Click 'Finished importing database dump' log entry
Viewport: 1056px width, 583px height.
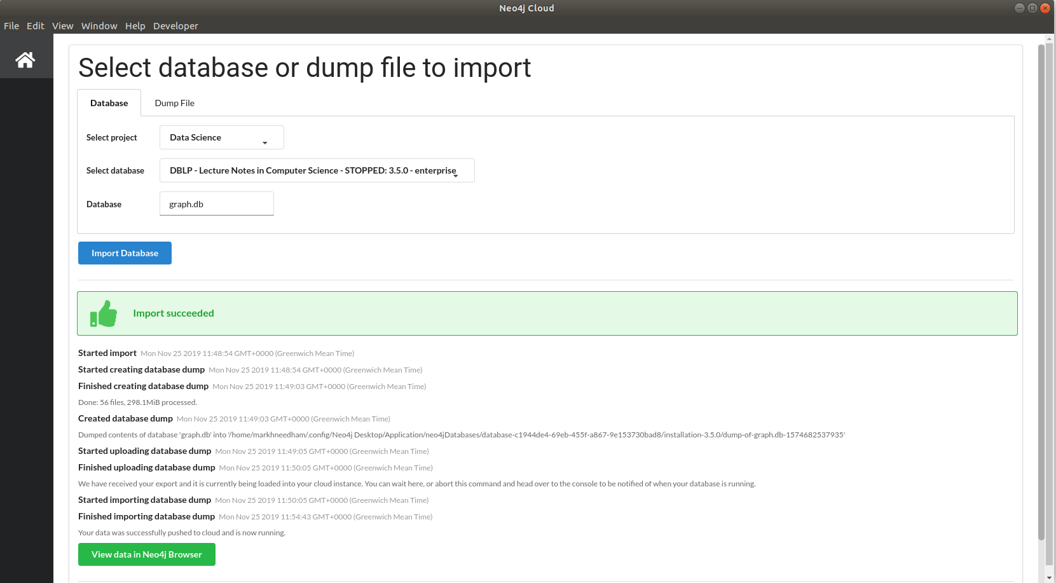point(256,517)
